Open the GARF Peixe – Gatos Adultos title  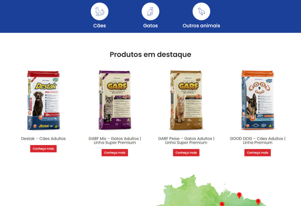(x=186, y=141)
